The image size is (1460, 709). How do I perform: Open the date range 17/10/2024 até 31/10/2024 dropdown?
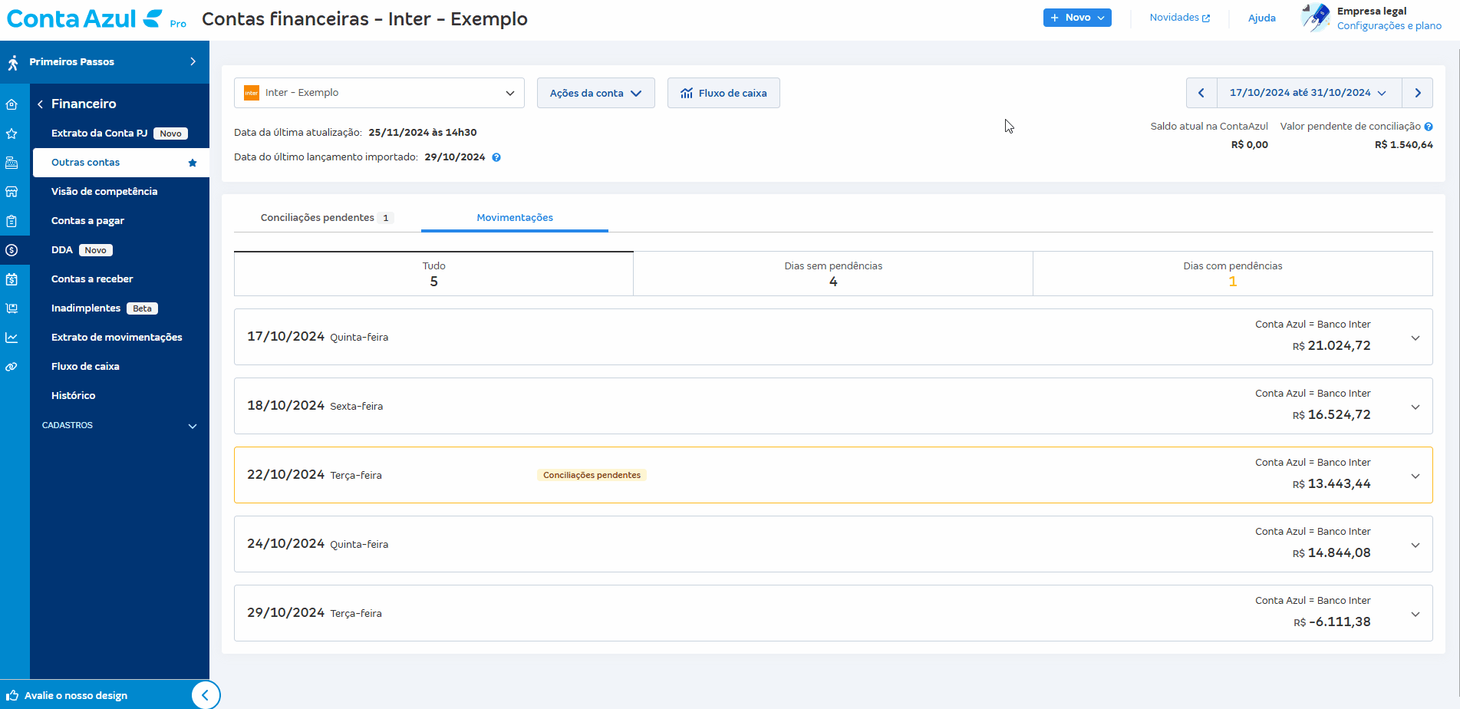point(1307,93)
